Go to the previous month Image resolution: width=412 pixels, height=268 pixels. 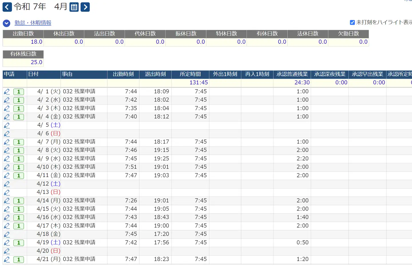coord(7,7)
